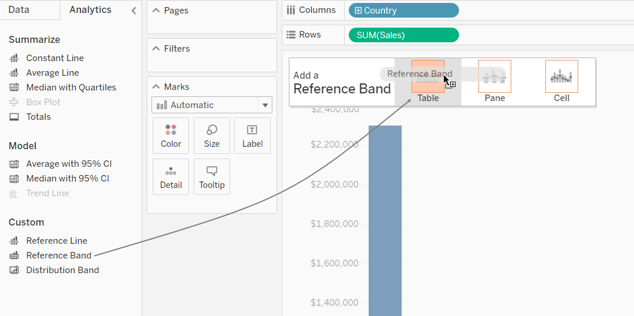Collapse side pane with arrow
The height and width of the screenshot is (316, 634).
134,11
